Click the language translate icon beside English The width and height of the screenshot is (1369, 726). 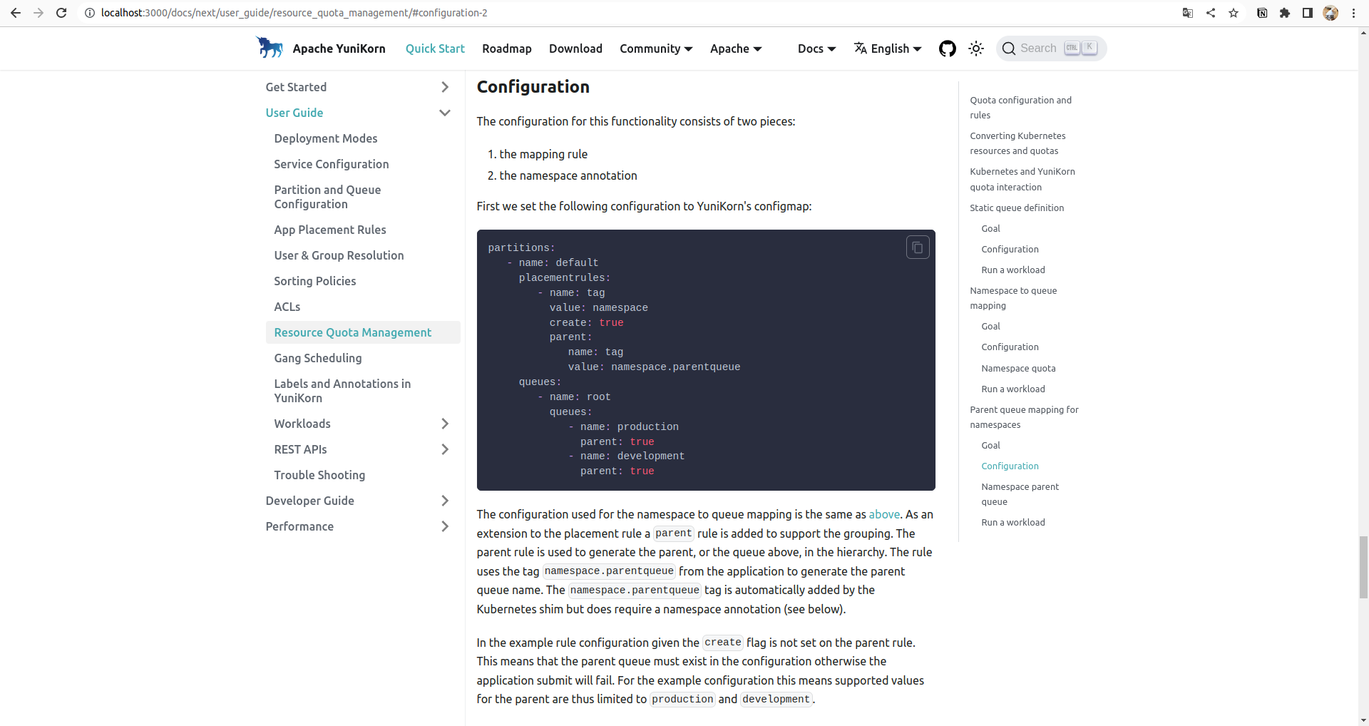tap(861, 48)
